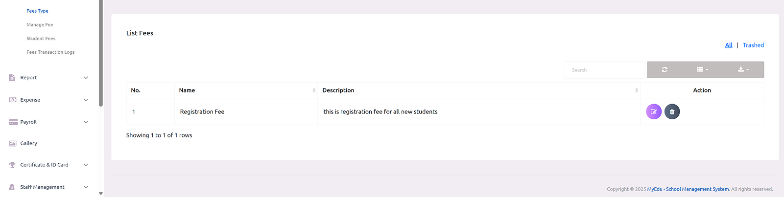Click the Expense money icon in sidebar

(x=13, y=100)
